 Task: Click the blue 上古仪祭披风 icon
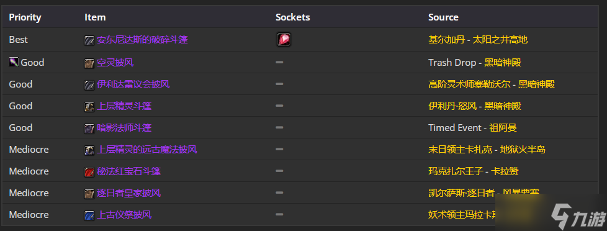click(x=89, y=215)
